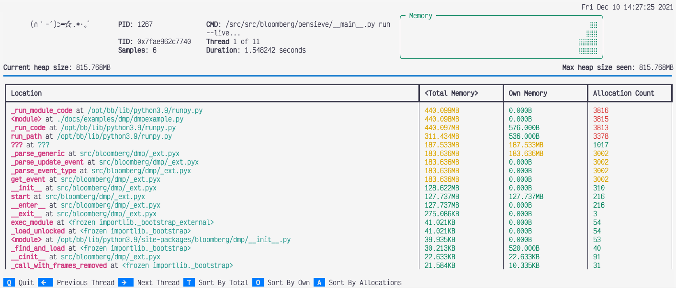Click the T Sort By Total key icon
Viewport: 676px width, 288px height.
coord(189,282)
